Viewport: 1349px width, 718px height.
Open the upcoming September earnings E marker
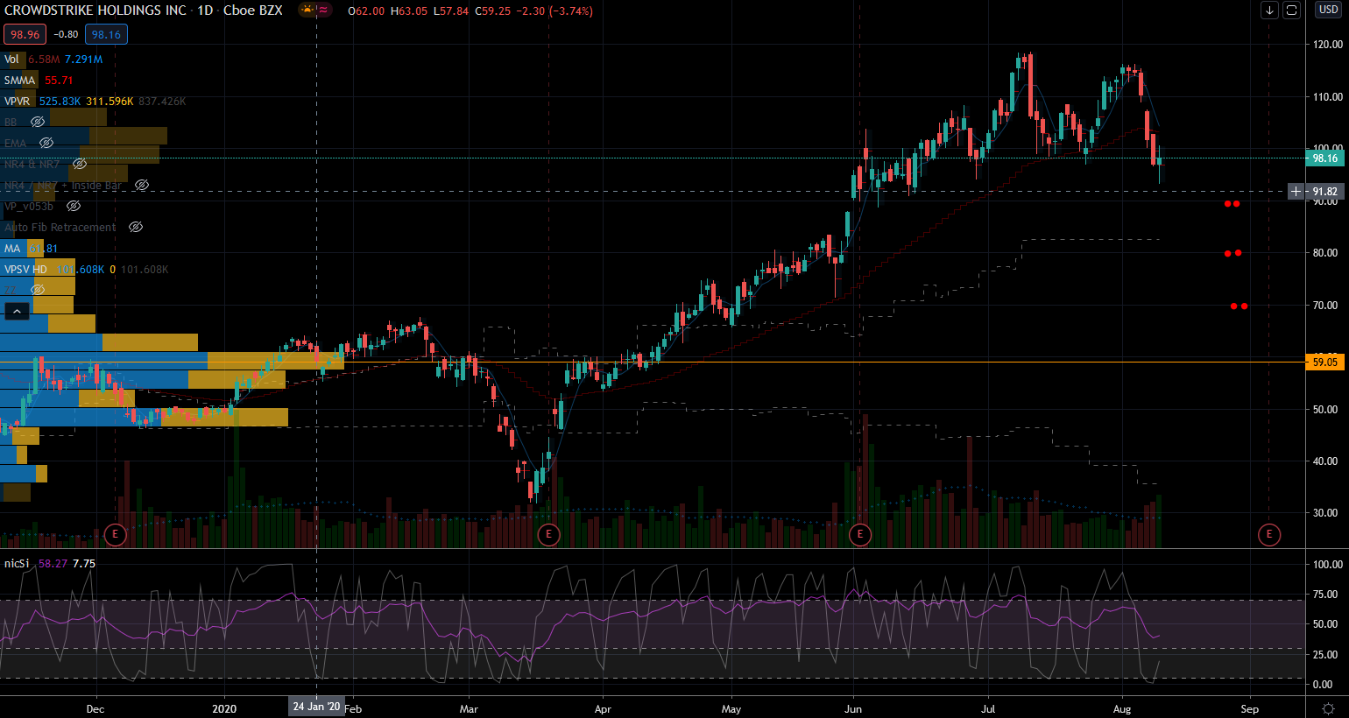1268,534
